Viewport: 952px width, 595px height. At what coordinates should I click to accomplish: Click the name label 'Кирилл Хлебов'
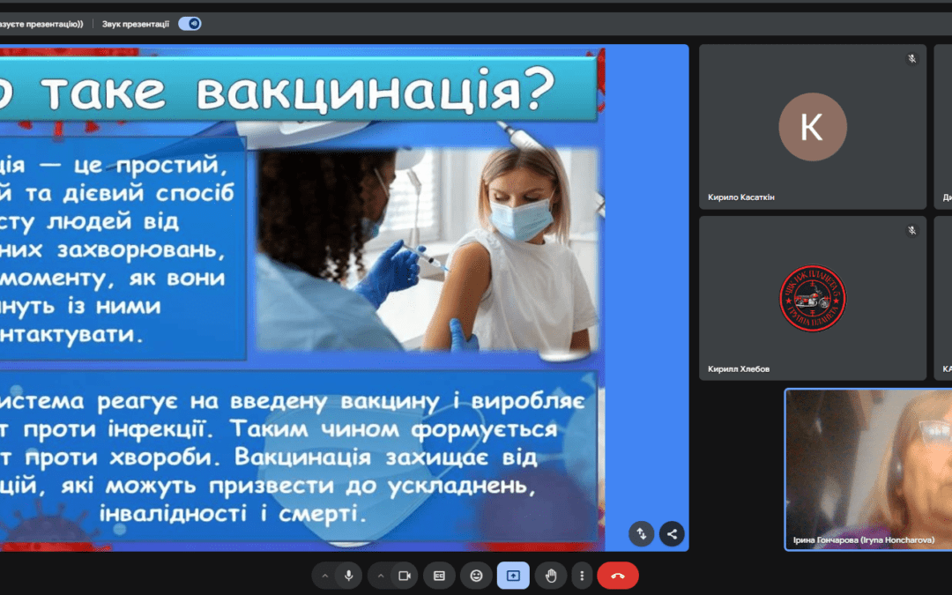click(x=739, y=369)
